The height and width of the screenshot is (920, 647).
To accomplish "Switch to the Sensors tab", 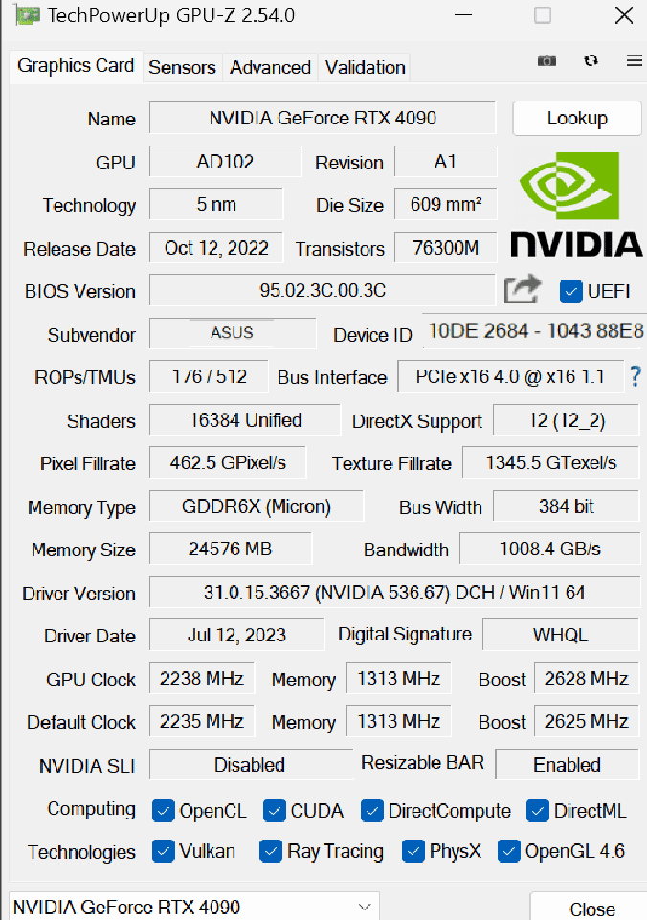I will (182, 67).
